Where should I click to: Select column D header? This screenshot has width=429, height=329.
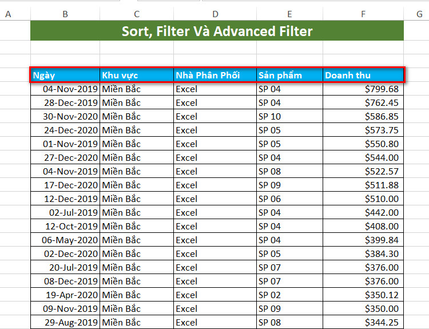coord(215,14)
